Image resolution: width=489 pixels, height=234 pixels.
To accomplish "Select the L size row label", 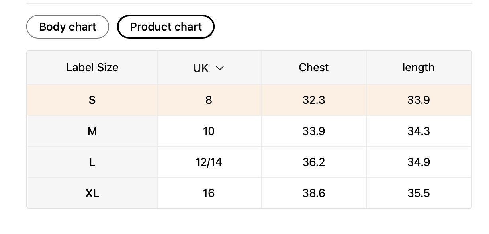I will (92, 162).
